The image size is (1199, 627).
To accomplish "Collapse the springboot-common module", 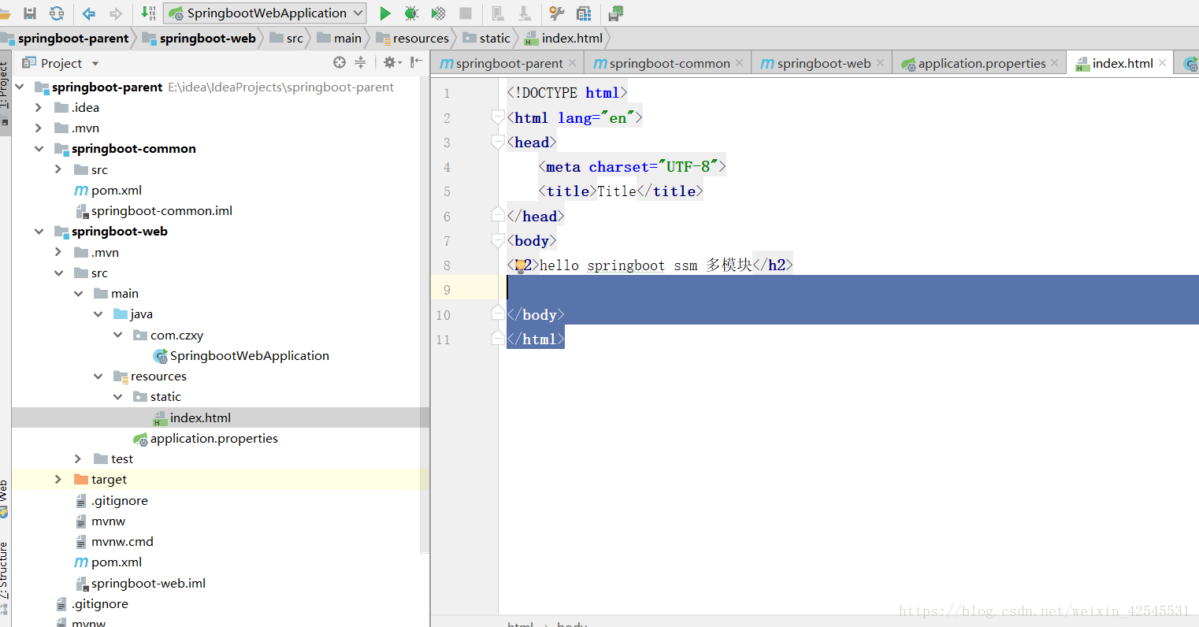I will [x=39, y=148].
